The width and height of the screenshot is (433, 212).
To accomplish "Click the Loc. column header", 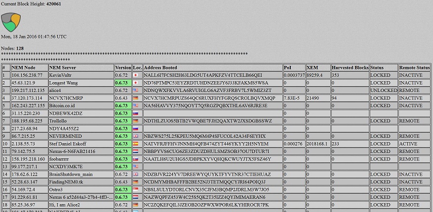I will pos(137,68).
